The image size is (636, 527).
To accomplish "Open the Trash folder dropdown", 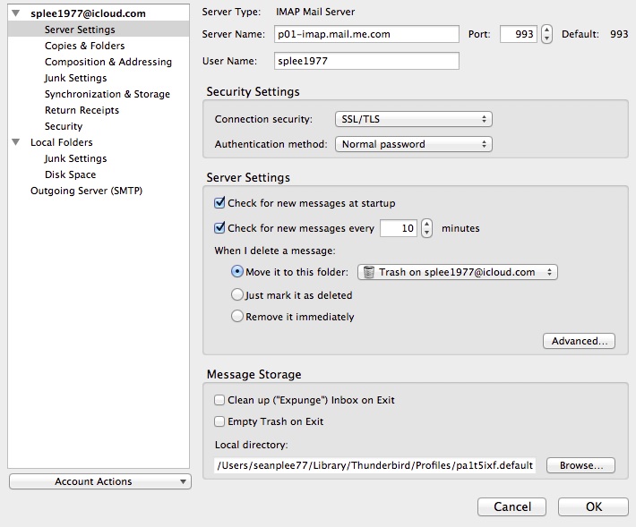I will click(458, 272).
